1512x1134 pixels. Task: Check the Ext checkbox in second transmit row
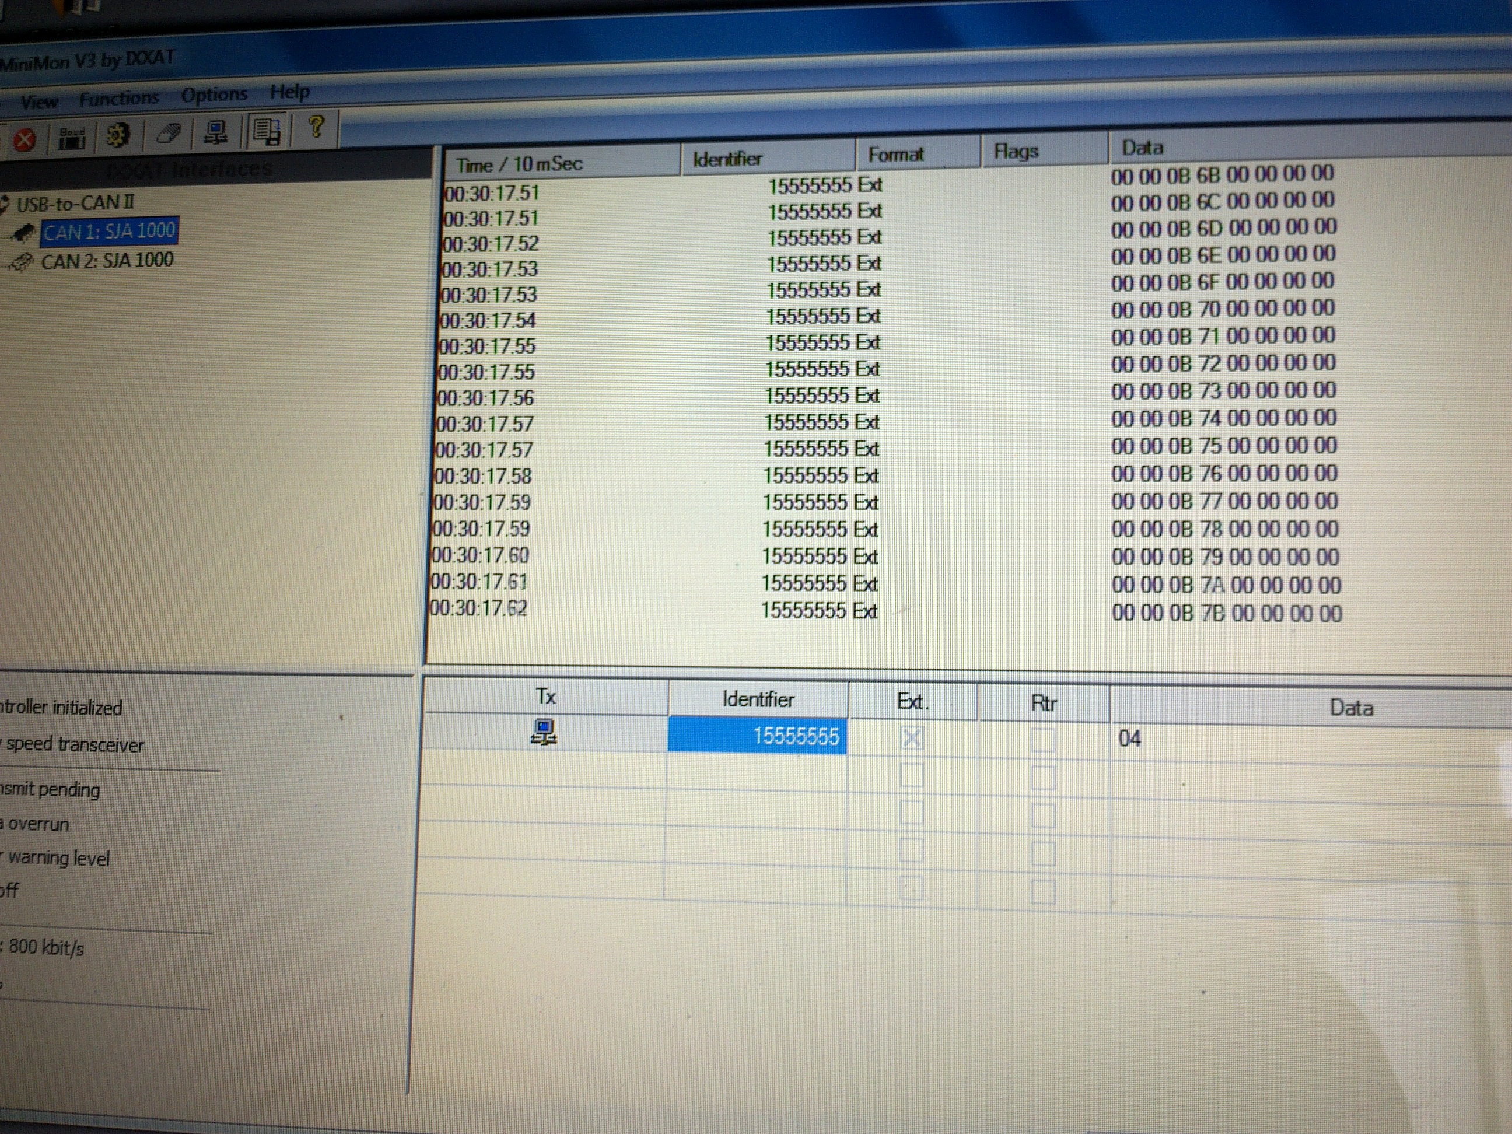pyautogui.click(x=912, y=776)
